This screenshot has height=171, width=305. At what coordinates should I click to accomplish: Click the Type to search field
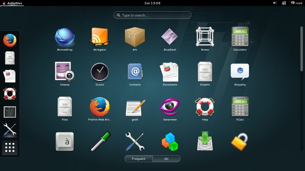pyautogui.click(x=152, y=15)
